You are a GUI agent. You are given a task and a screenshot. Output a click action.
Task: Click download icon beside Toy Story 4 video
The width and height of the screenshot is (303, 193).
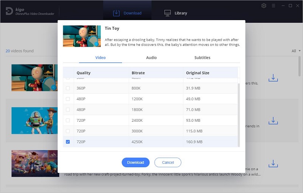pos(273,163)
